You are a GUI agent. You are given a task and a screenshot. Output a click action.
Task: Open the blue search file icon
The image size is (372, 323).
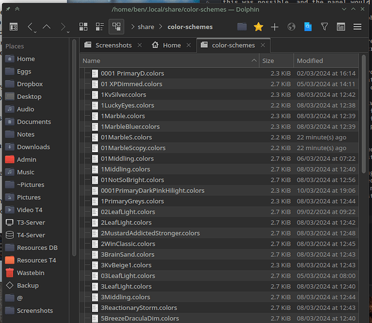click(308, 27)
